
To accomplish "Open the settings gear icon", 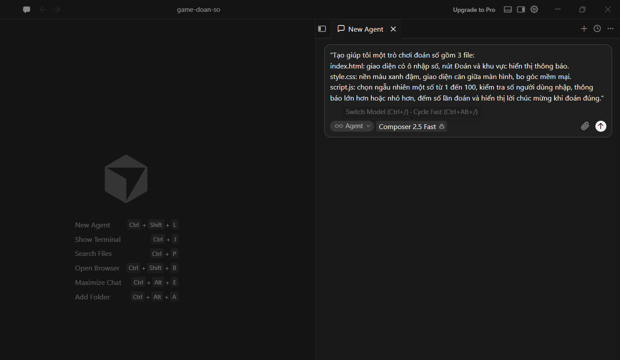I will [534, 9].
